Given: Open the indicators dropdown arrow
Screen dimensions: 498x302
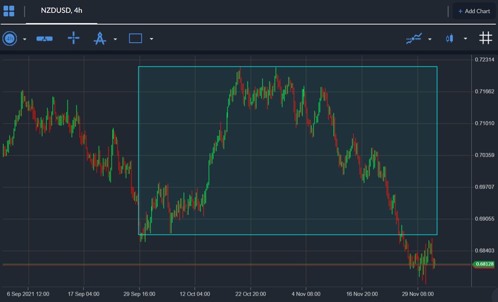Looking at the screenshot, I should coord(430,39).
